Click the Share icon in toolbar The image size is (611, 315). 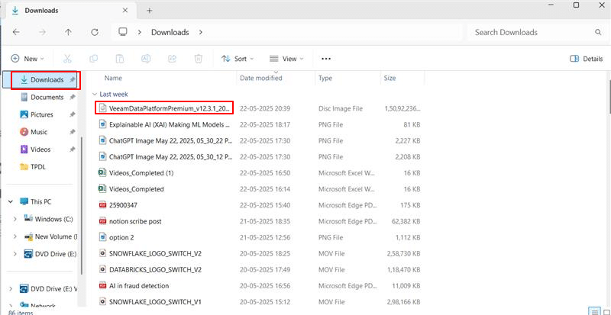(x=172, y=59)
